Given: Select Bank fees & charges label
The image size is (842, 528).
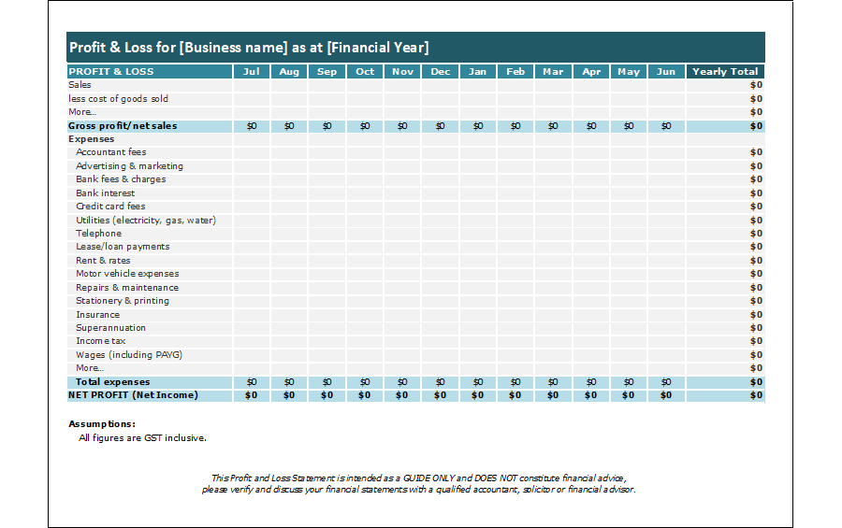Looking at the screenshot, I should click(121, 179).
